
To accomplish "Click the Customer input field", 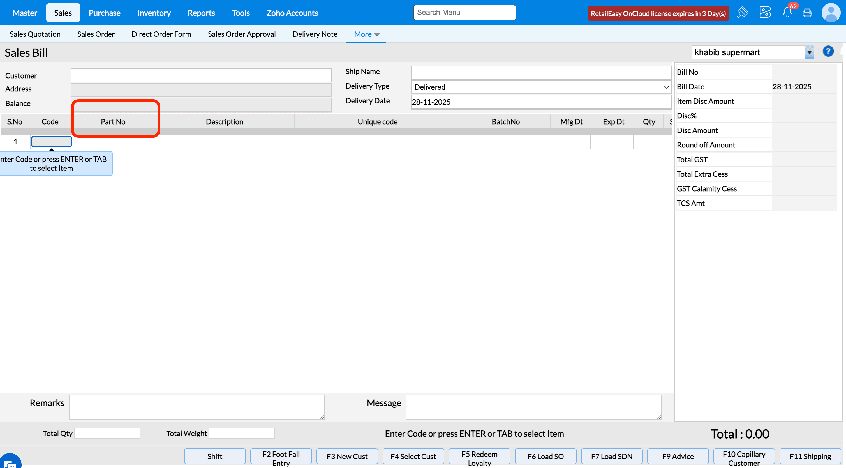I will (201, 75).
